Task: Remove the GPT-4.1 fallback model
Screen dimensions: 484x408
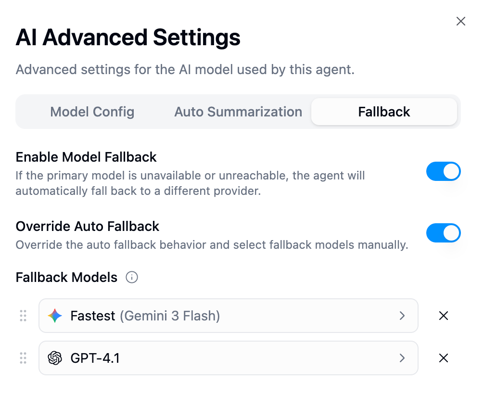Action: [x=443, y=358]
